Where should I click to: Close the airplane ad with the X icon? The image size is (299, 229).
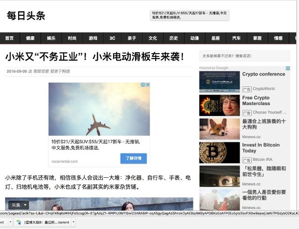pos(148,85)
